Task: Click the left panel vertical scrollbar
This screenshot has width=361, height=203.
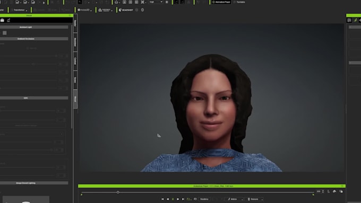Action: click(72, 76)
